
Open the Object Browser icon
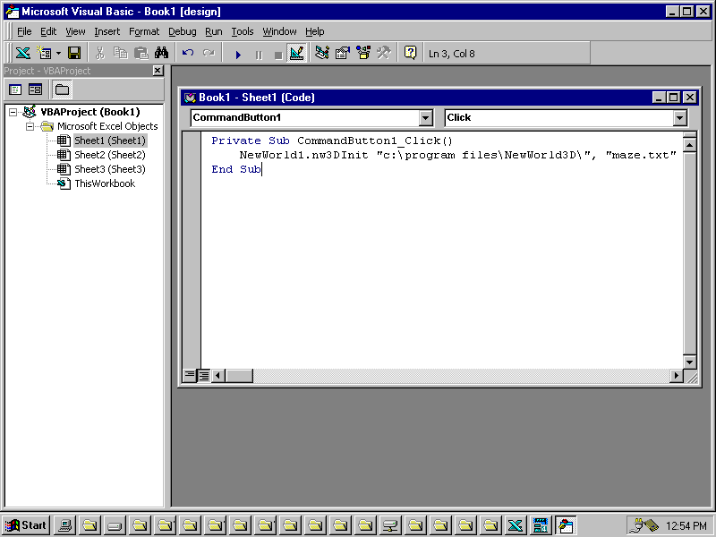[x=363, y=54]
